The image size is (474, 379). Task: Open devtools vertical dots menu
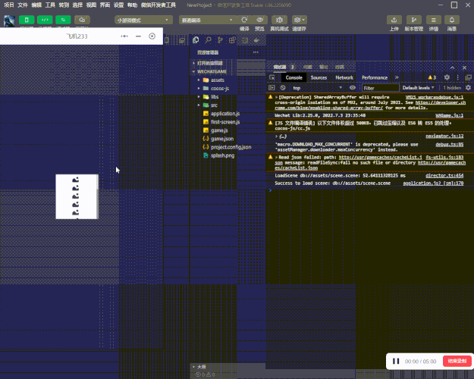pos(458,77)
